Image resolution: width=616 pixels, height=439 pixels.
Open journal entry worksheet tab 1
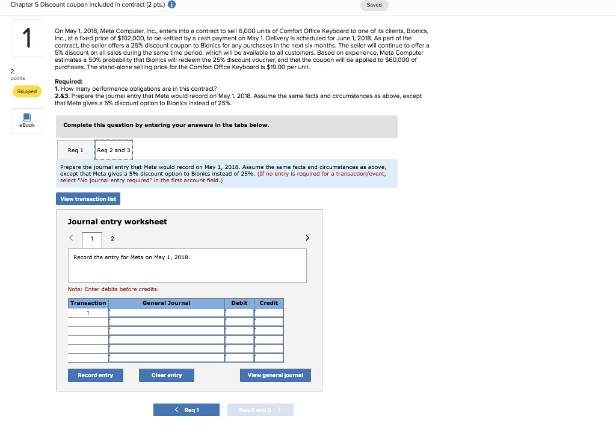(92, 239)
